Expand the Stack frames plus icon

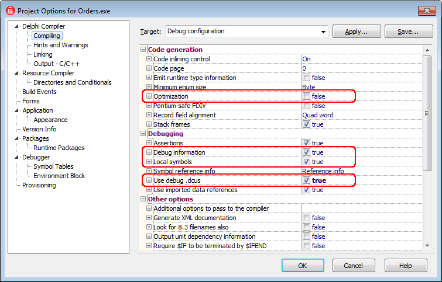click(149, 124)
